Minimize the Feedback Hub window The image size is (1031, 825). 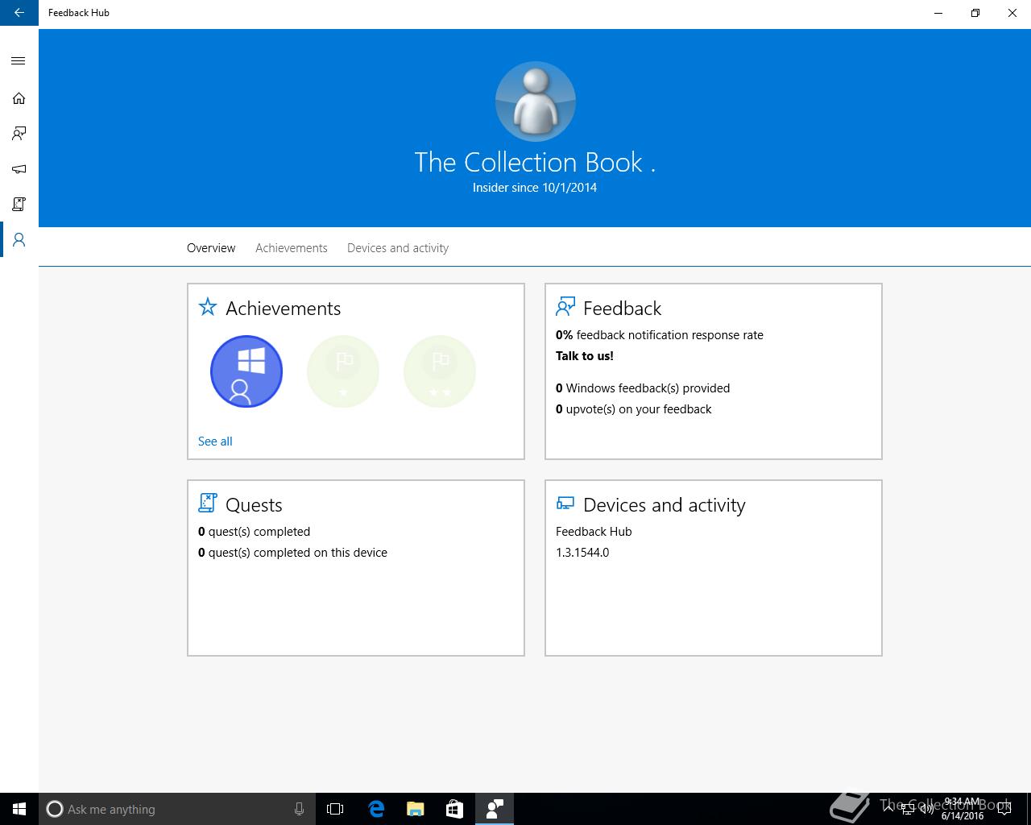[x=938, y=13]
